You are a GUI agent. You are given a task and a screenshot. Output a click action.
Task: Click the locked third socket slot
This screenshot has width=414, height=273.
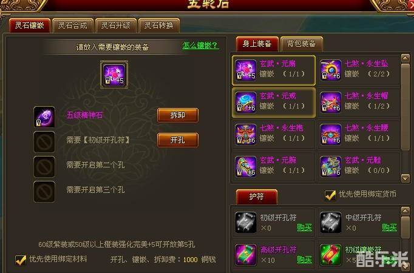(x=44, y=192)
